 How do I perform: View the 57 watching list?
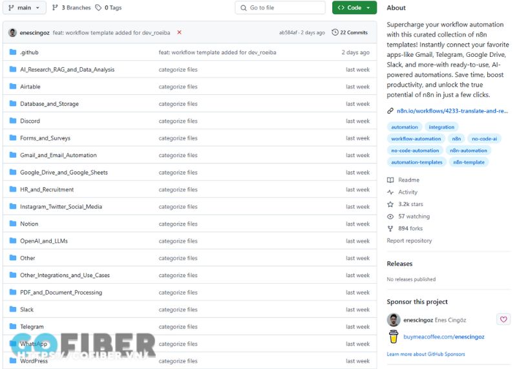(x=414, y=216)
